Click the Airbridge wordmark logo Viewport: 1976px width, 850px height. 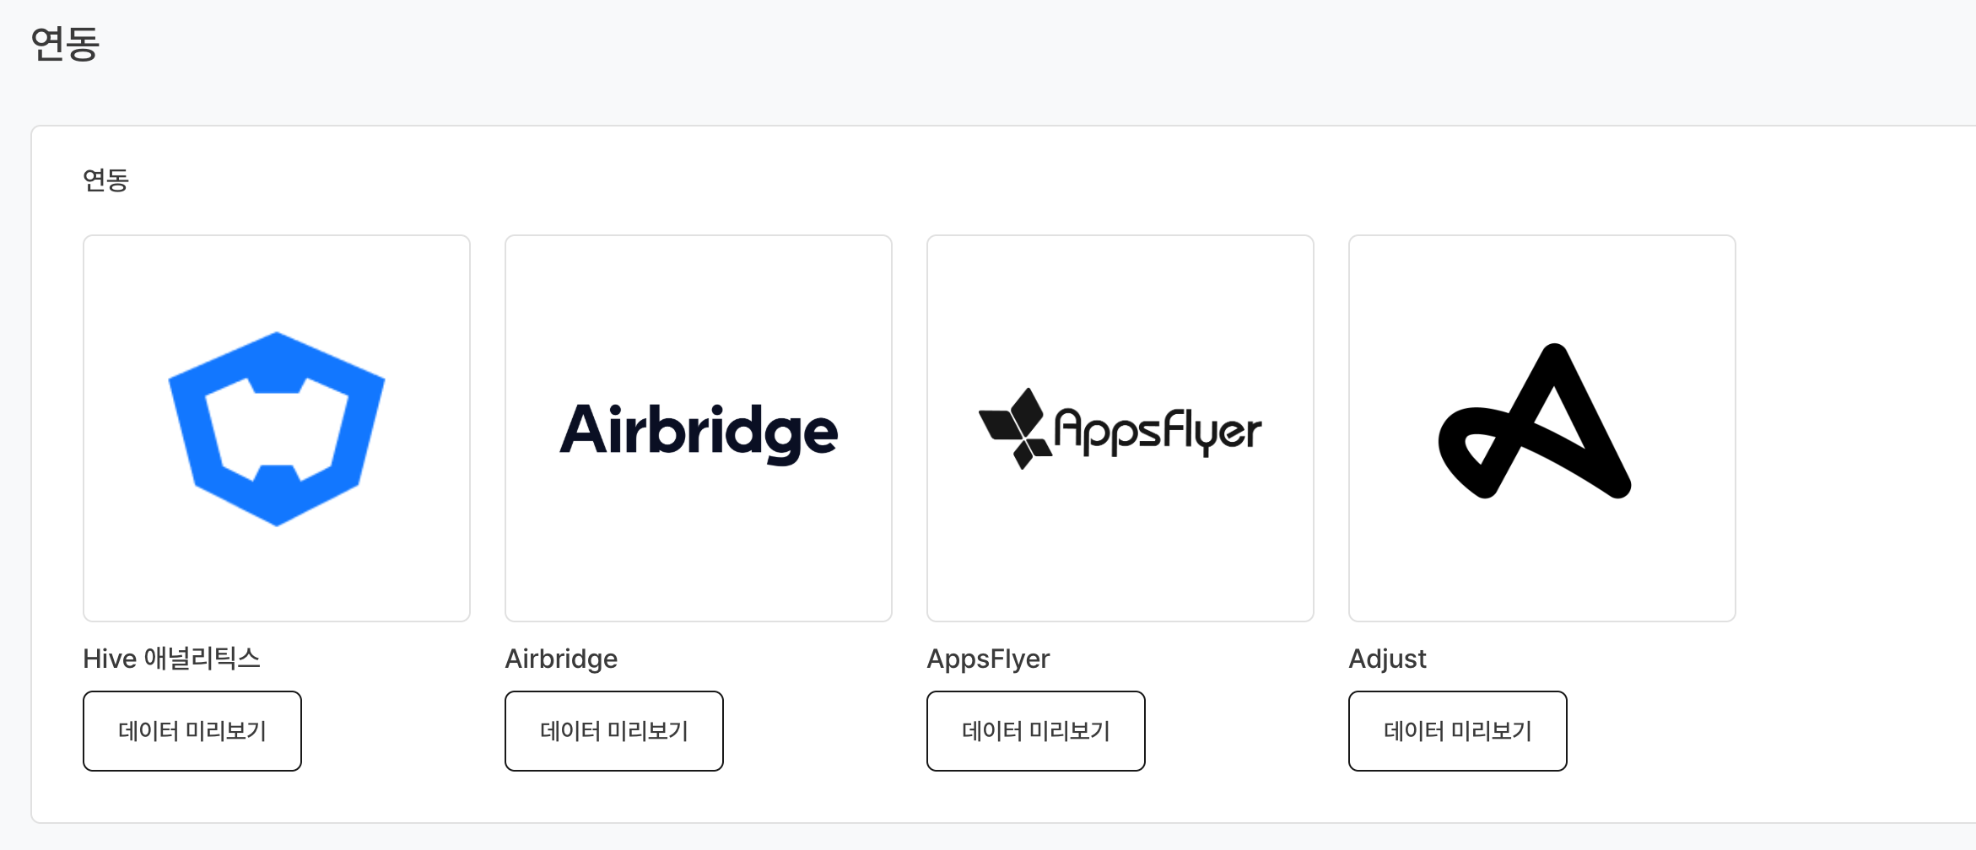699,430
